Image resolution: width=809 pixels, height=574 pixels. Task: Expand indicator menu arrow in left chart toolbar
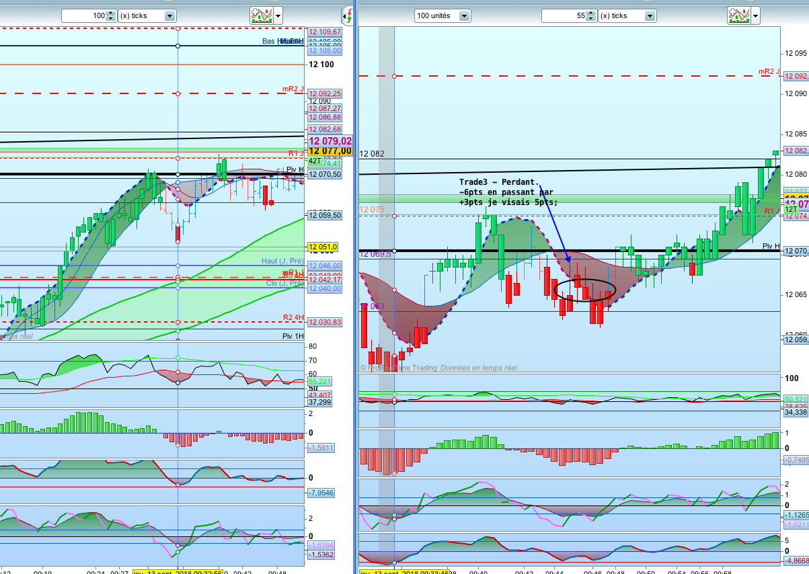click(x=278, y=15)
